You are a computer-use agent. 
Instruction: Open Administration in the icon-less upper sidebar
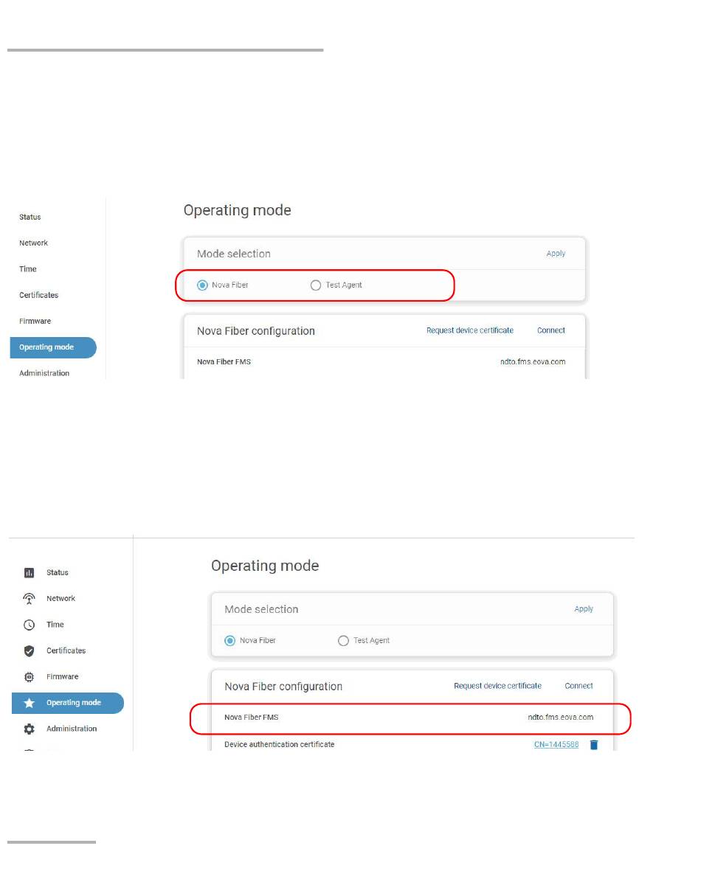[x=44, y=373]
